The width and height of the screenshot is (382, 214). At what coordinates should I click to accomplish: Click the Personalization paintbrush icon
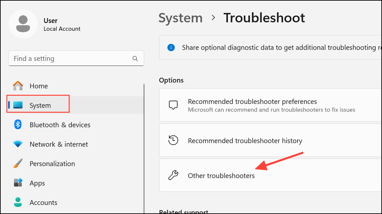tap(18, 163)
